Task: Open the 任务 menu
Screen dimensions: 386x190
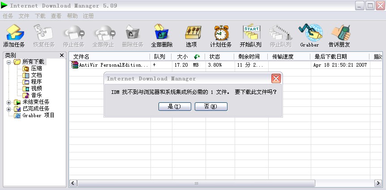Action: (x=8, y=16)
